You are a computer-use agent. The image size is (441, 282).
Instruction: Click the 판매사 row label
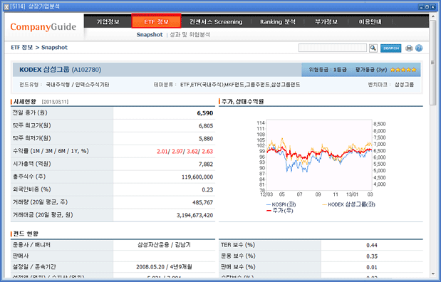pyautogui.click(x=21, y=256)
